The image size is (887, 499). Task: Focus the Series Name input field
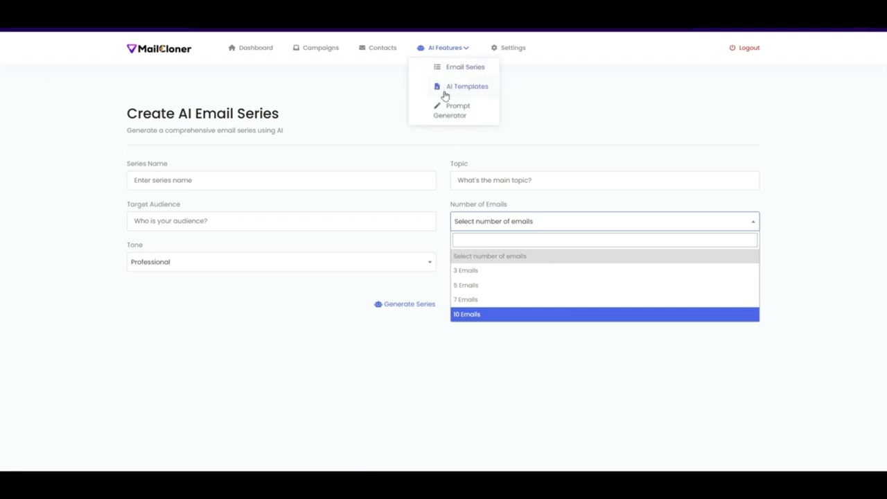[x=281, y=180]
